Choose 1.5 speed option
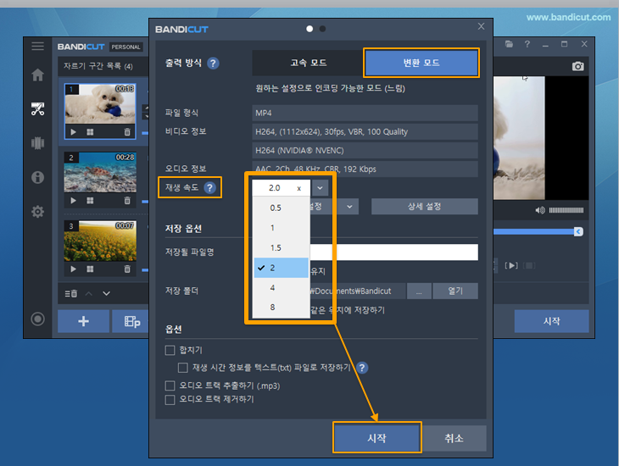 pyautogui.click(x=281, y=247)
